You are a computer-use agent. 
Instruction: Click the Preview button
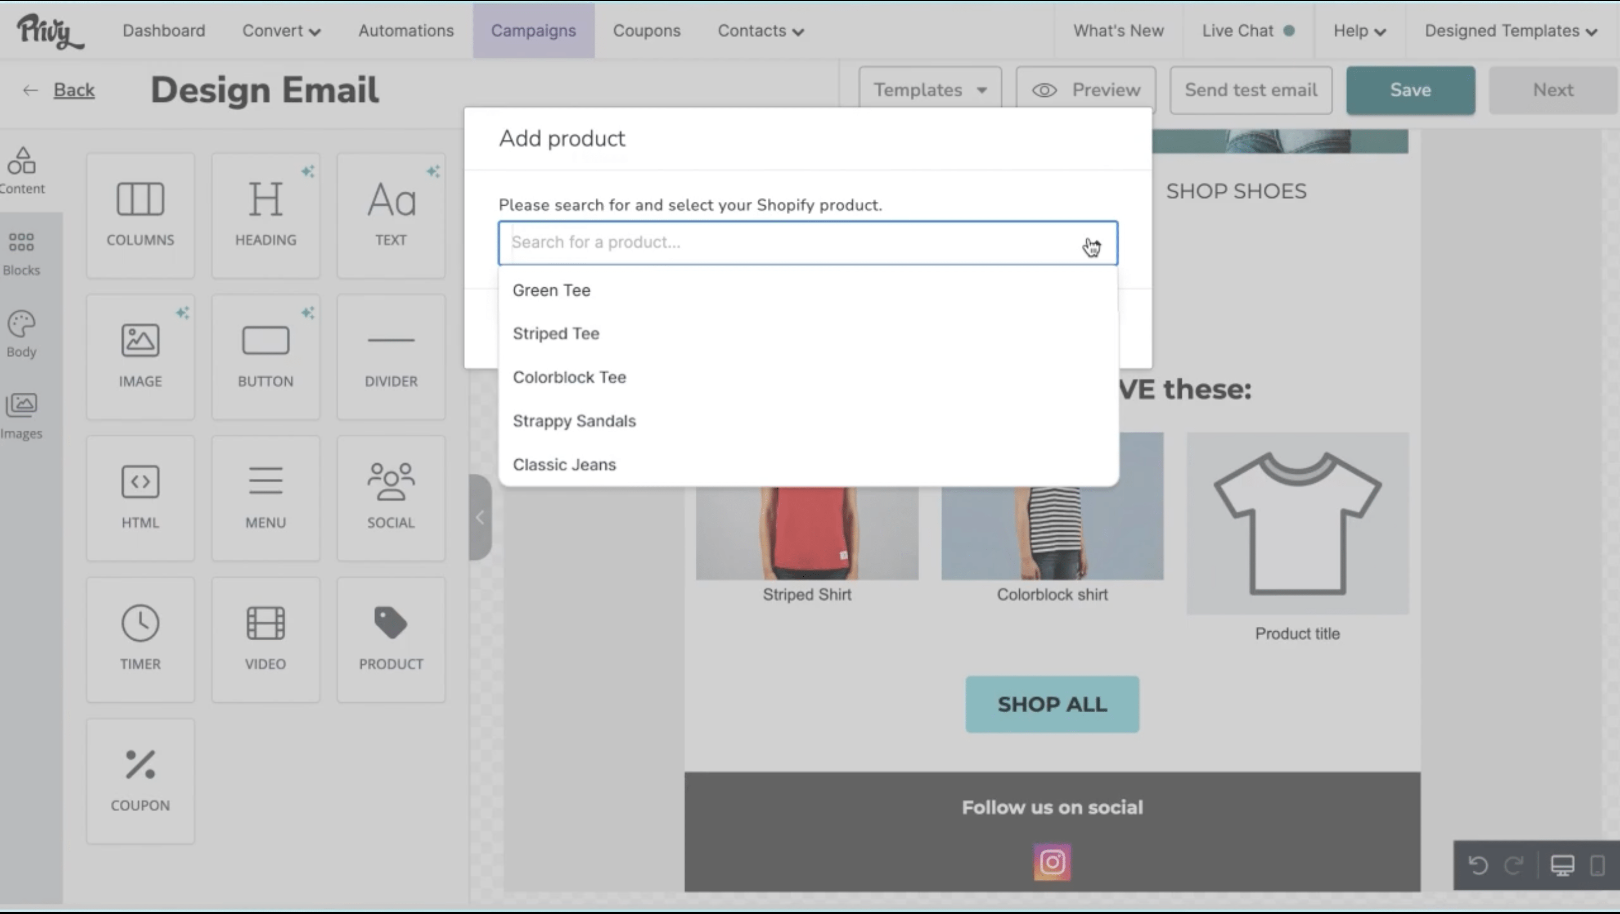click(x=1086, y=90)
